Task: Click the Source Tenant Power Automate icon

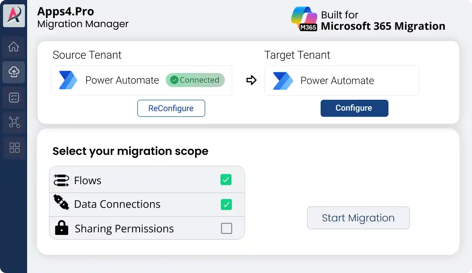Action: [68, 80]
